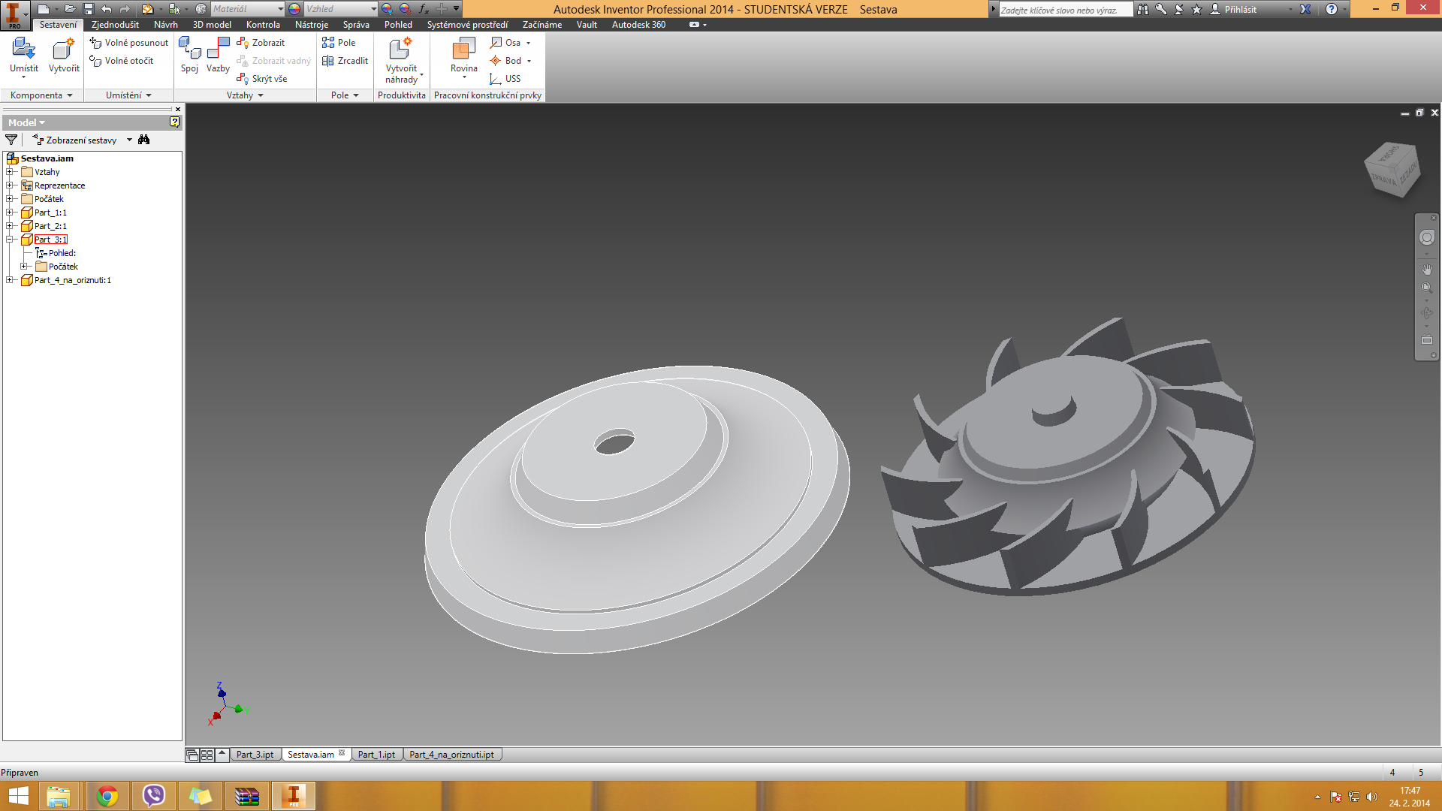Click the binoculars find icon

point(144,140)
